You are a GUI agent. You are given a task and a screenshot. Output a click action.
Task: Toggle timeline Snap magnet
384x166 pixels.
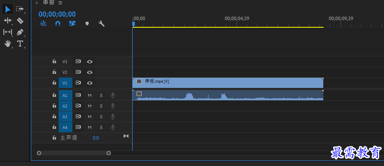point(57,23)
